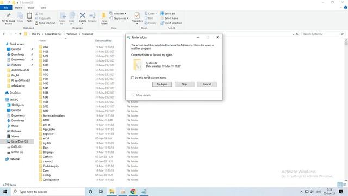
Task: Click the Delete X icon in ribbon
Action: (82, 16)
